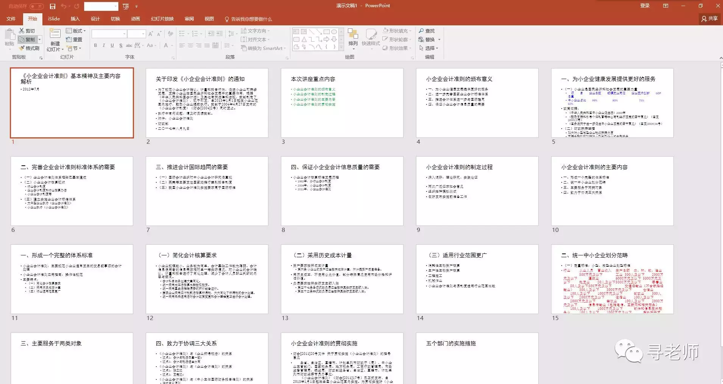Click the Save icon in the quick access toolbar
Image resolution: width=723 pixels, height=384 pixels.
53,6
